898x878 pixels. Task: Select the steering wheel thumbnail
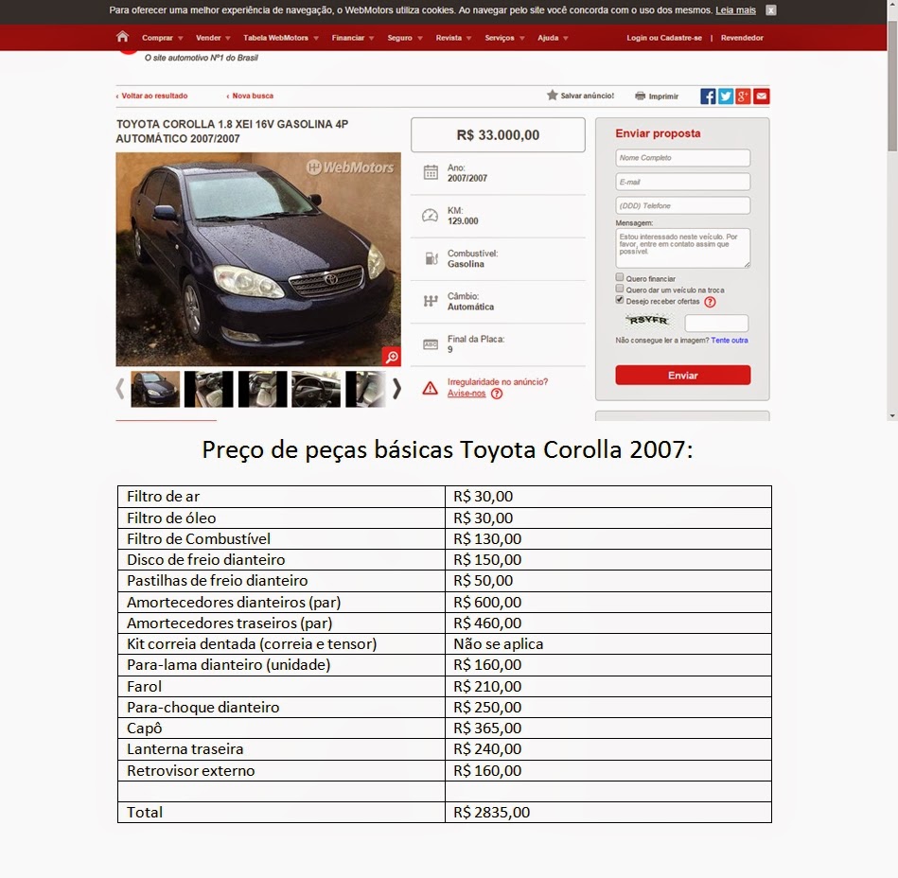[x=316, y=389]
